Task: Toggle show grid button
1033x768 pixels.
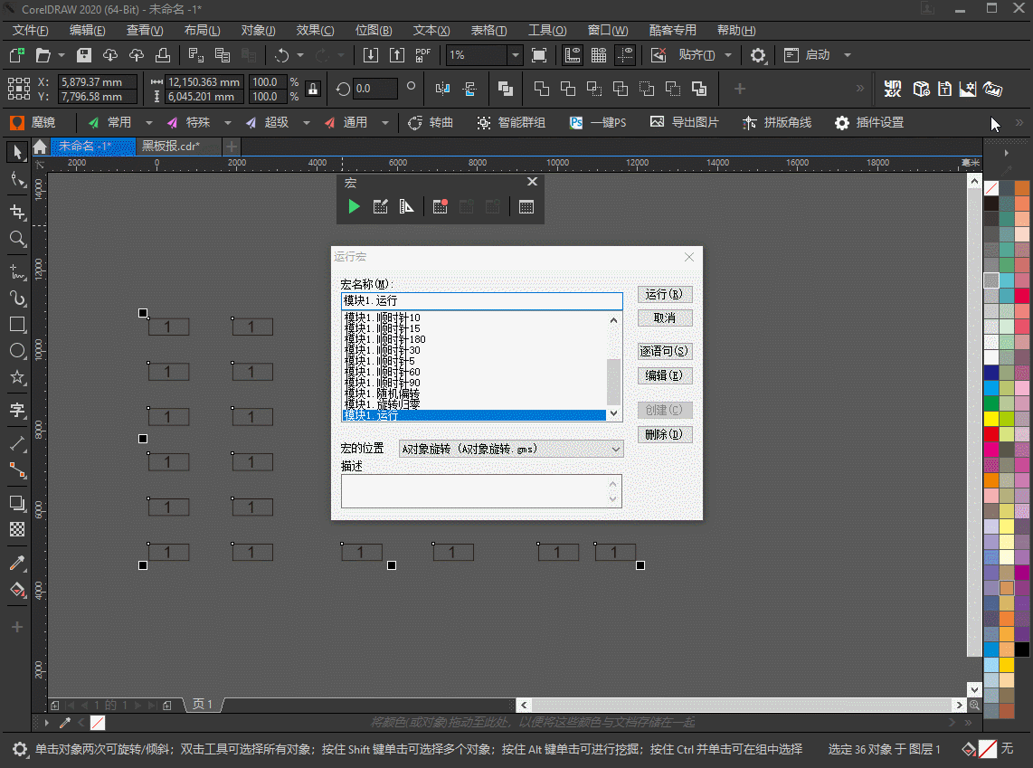Action: tap(599, 55)
